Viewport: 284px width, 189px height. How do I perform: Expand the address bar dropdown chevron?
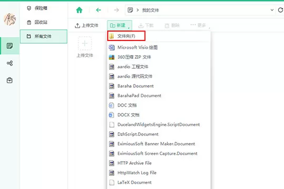coord(272,10)
